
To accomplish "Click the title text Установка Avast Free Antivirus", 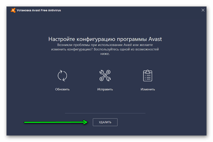I will click(39, 10).
